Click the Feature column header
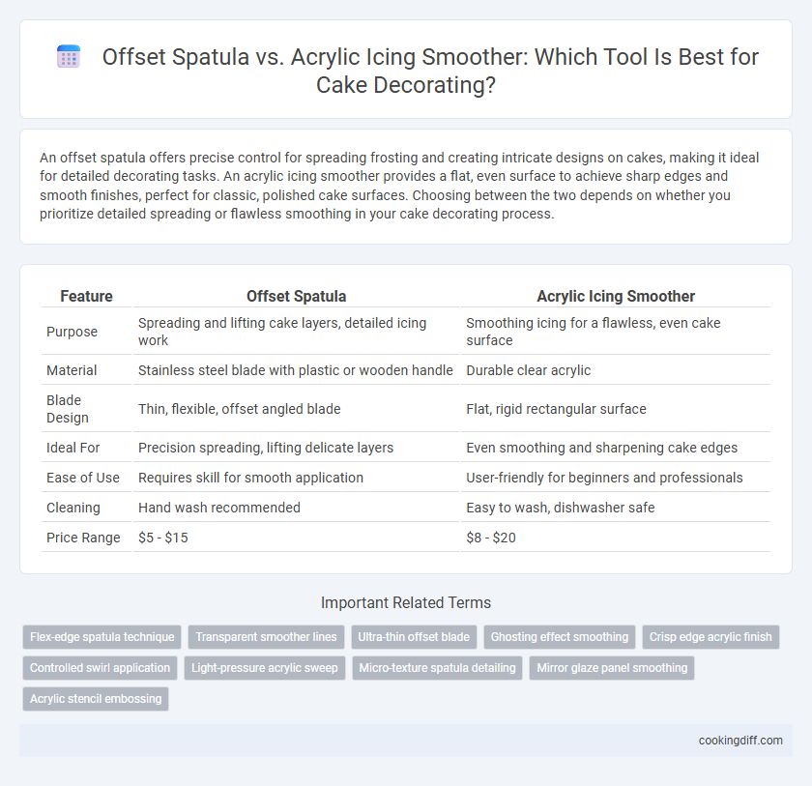The image size is (812, 786). point(86,296)
